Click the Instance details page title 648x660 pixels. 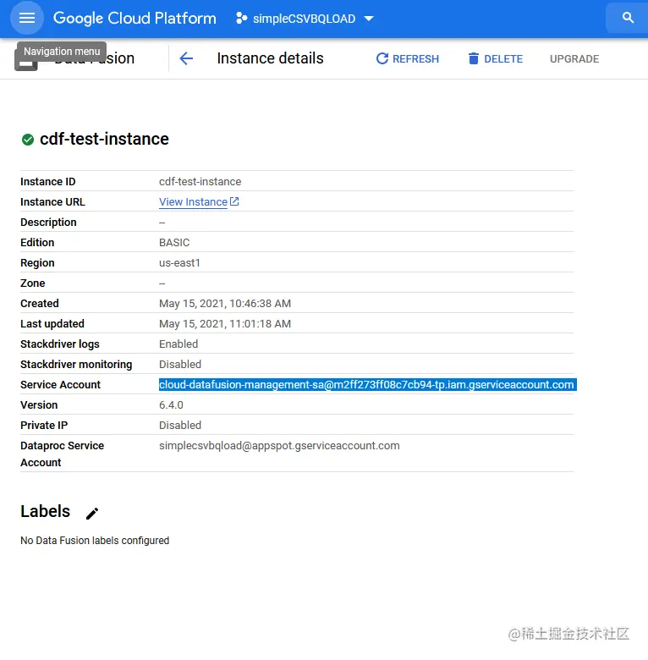(x=270, y=58)
